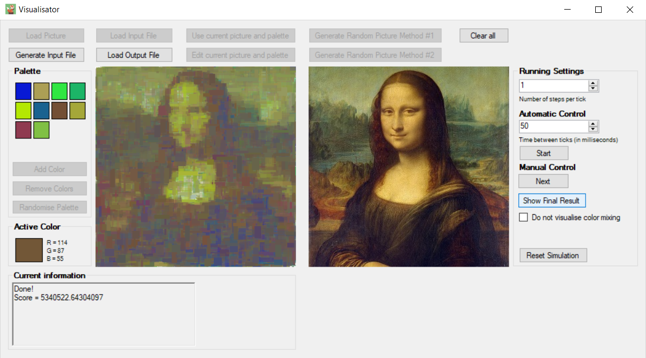Select the blue palette color swatch

pyautogui.click(x=24, y=91)
